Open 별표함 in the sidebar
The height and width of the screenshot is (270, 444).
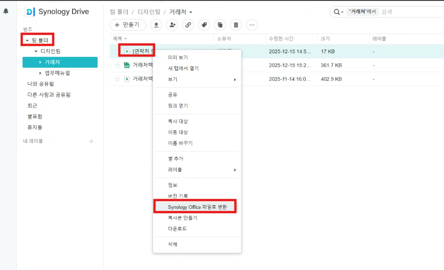coord(35,117)
